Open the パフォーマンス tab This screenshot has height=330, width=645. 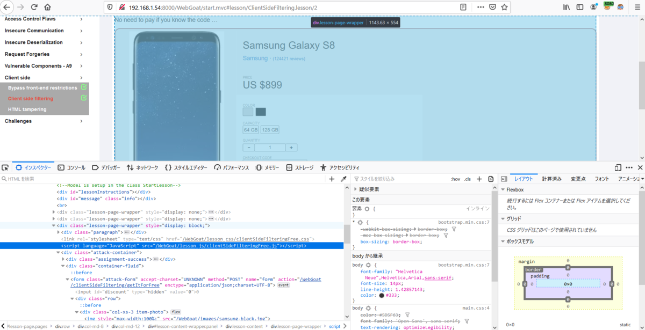(231, 167)
